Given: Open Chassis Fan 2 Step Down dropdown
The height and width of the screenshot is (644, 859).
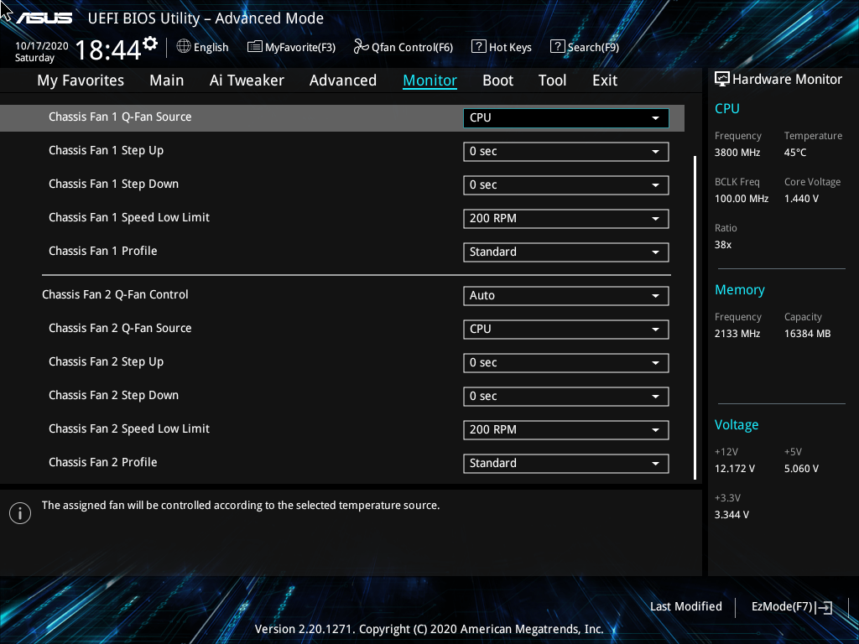Looking at the screenshot, I should point(566,397).
